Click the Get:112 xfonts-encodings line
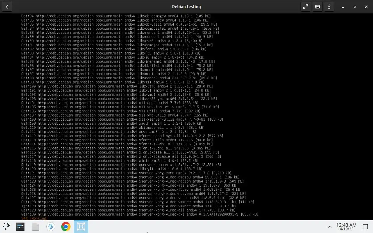 (122, 136)
